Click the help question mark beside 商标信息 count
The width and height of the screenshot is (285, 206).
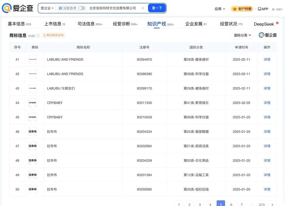click(38, 36)
